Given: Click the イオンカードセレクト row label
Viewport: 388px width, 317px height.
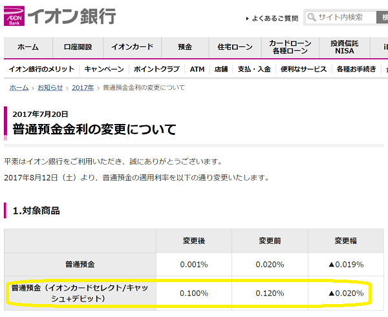Looking at the screenshot, I should (x=80, y=293).
